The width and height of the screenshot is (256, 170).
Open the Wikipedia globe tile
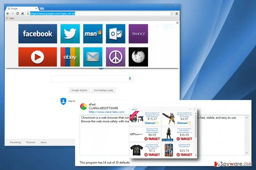pyautogui.click(x=138, y=57)
